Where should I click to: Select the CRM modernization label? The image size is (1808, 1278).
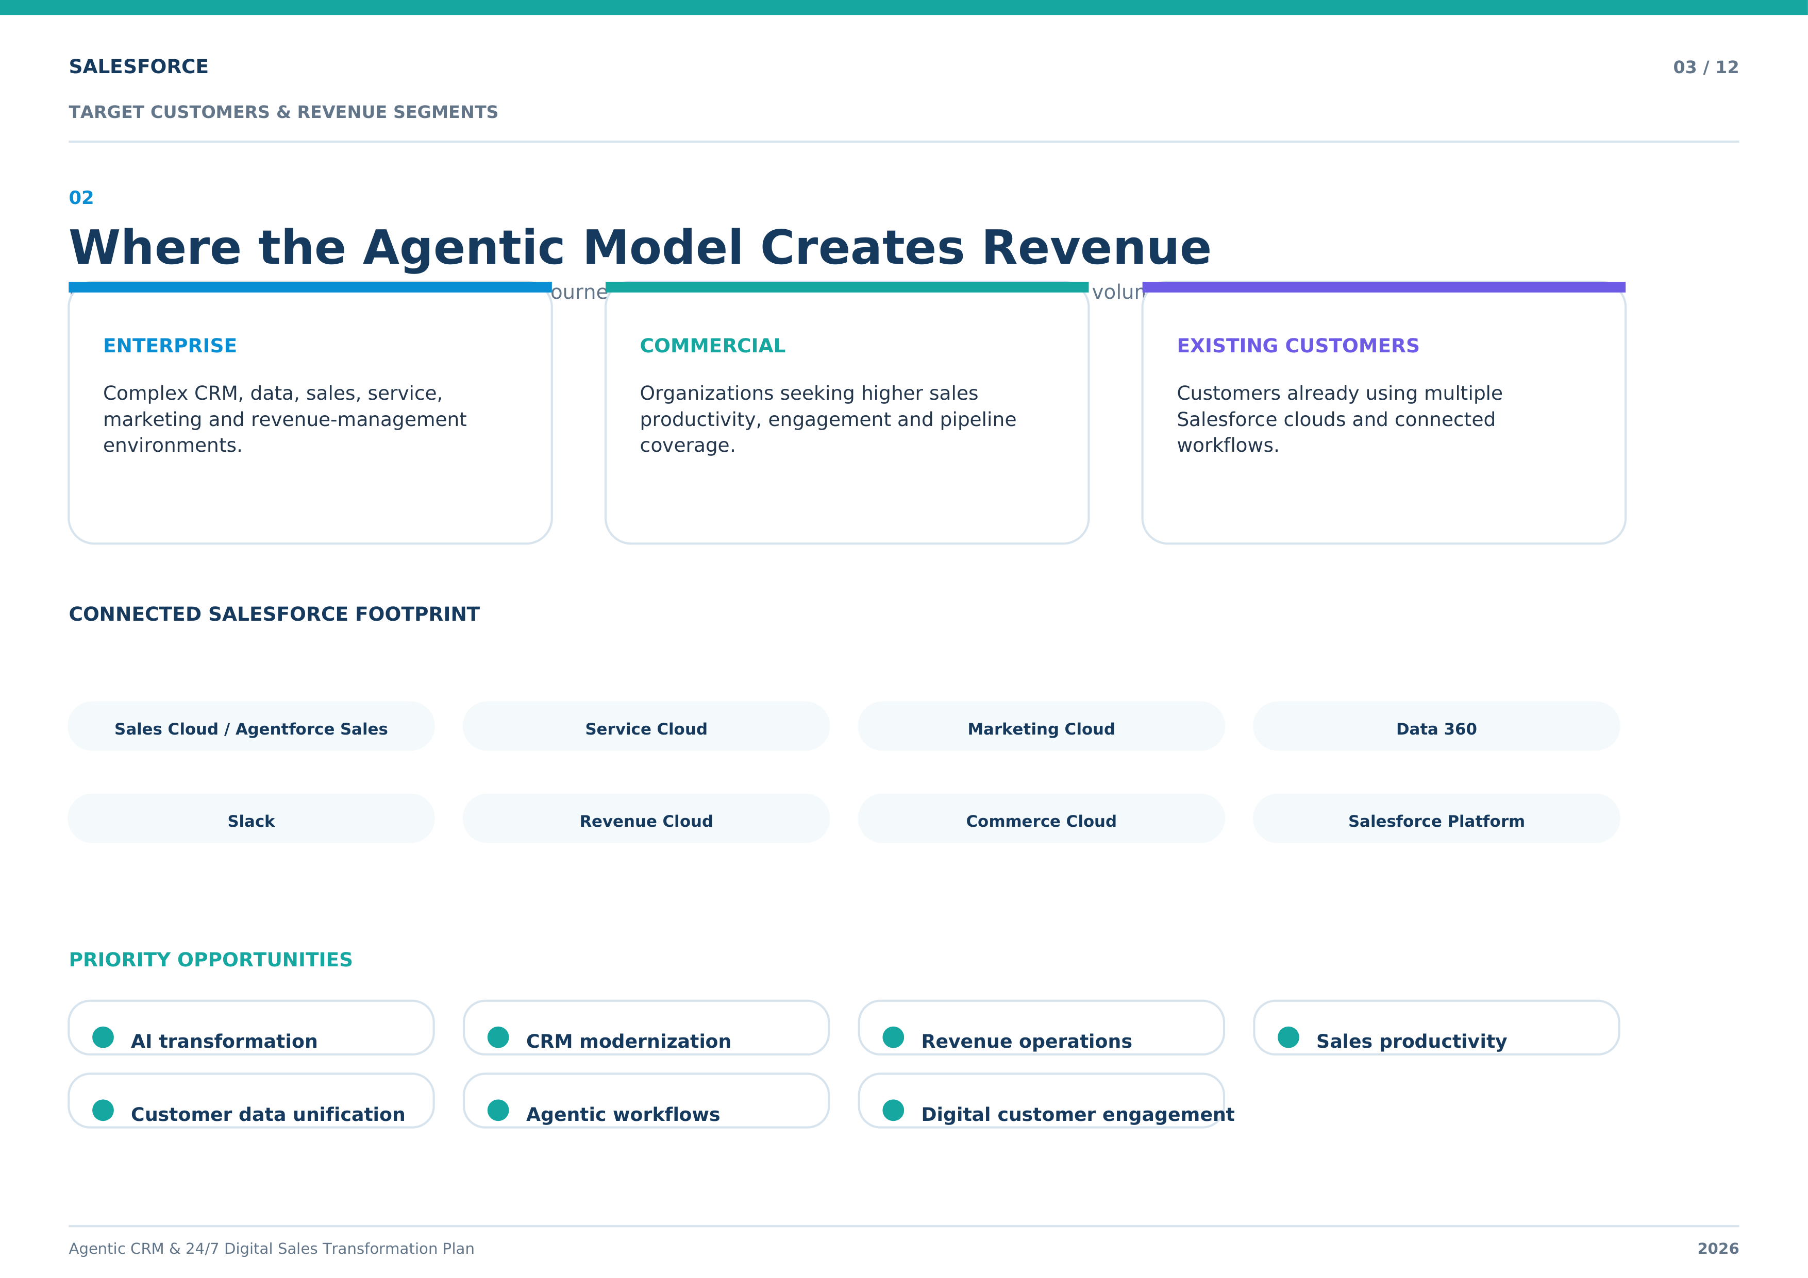coord(628,1042)
